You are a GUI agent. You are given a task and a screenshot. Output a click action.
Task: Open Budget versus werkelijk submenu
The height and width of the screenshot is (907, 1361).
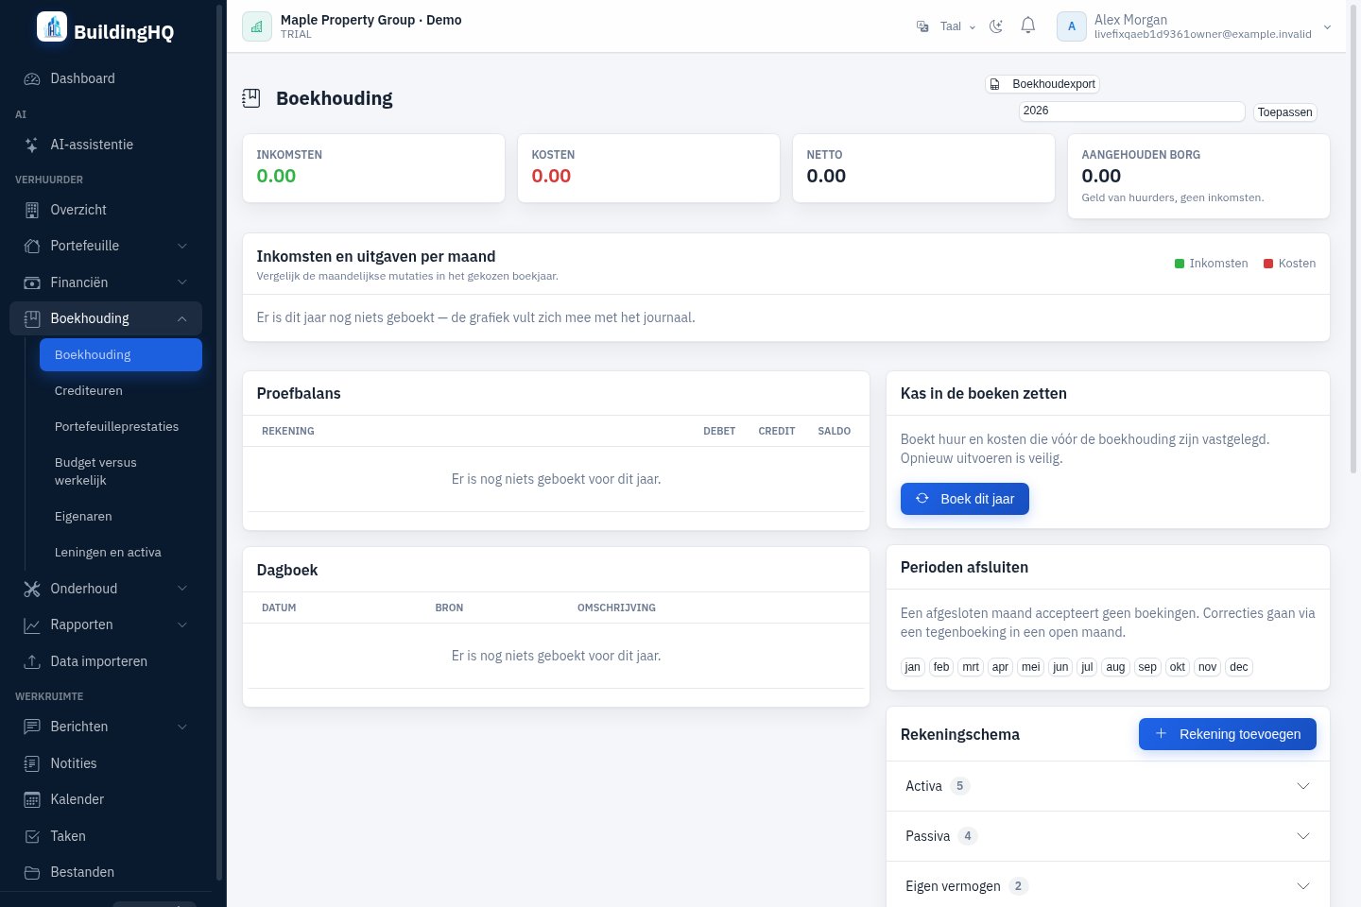point(121,471)
